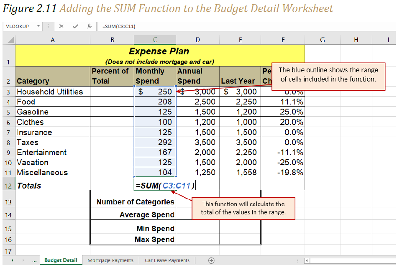Click the VLOOKUP Name Box field
The height and width of the screenshot is (265, 397).
pyautogui.click(x=20, y=26)
